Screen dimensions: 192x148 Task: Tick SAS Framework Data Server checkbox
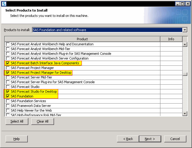coord(8,106)
